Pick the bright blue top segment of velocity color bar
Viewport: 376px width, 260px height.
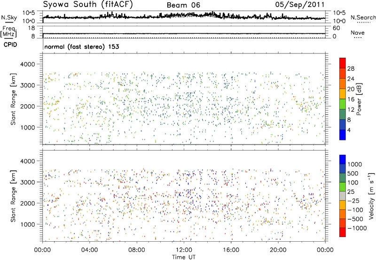coord(343,160)
